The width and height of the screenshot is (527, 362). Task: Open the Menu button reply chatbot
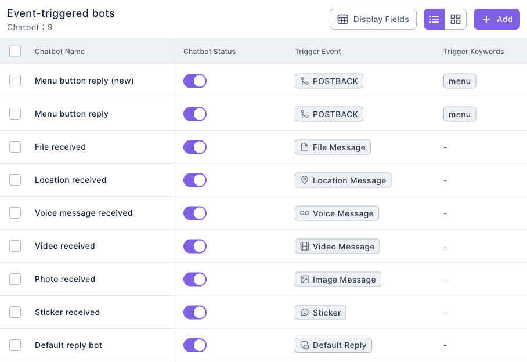click(71, 114)
